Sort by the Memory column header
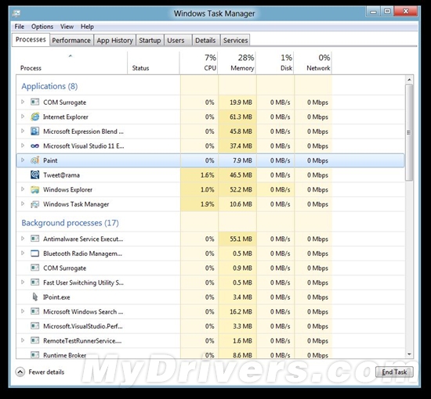Screen dimensions: 431x399 [237, 63]
